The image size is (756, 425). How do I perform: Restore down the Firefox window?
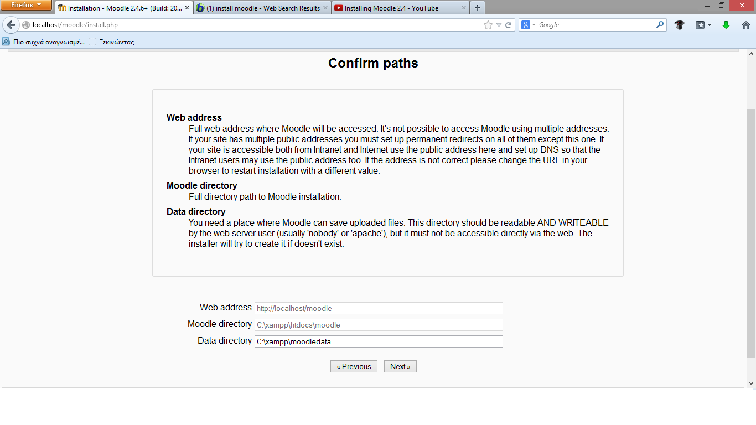(722, 5)
